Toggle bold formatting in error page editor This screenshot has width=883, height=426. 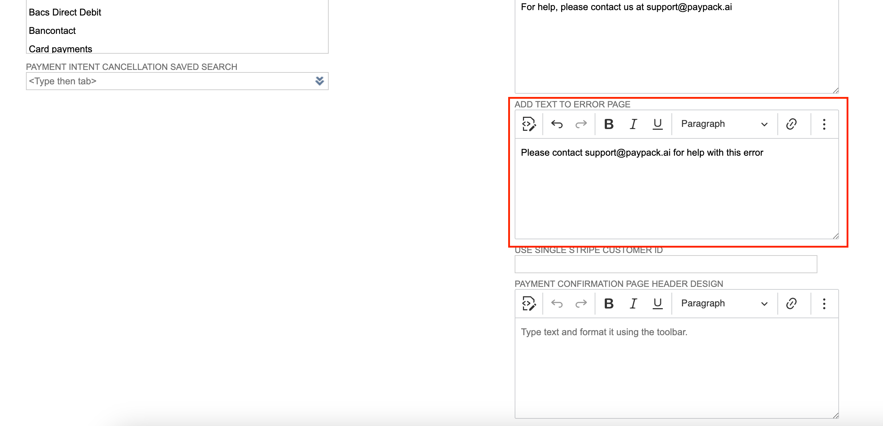pyautogui.click(x=609, y=124)
